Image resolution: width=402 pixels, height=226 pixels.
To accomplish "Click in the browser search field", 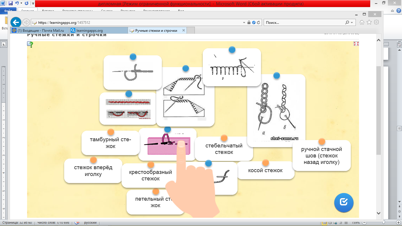I will coord(304,22).
